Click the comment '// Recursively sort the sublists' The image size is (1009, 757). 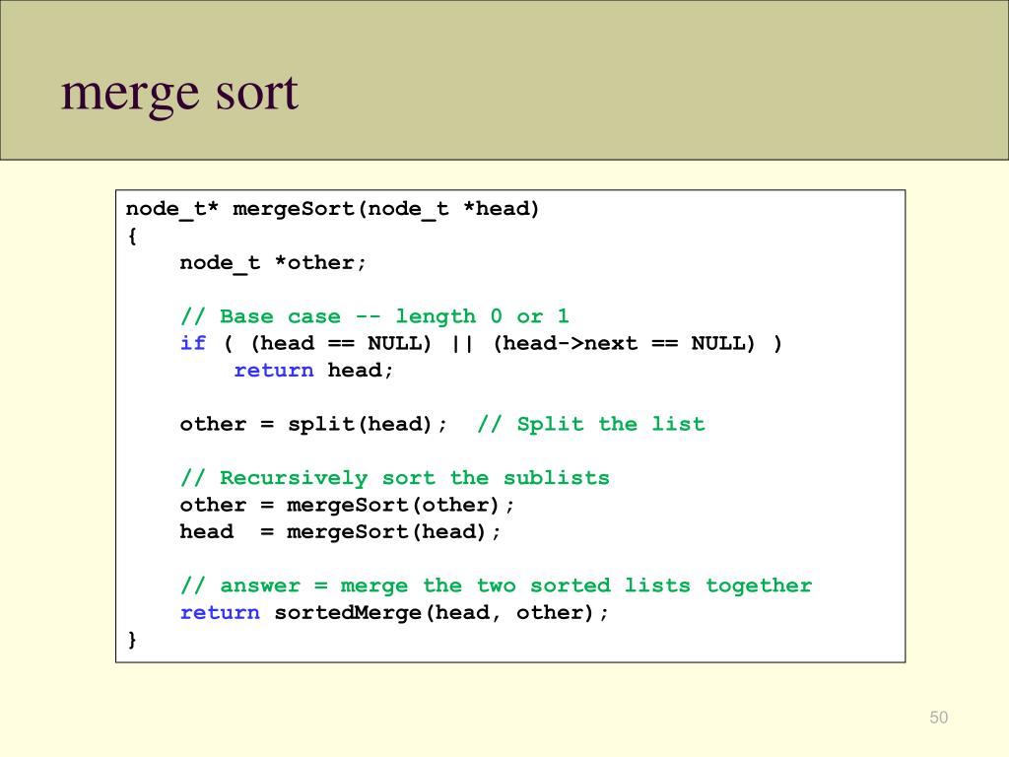tap(394, 478)
